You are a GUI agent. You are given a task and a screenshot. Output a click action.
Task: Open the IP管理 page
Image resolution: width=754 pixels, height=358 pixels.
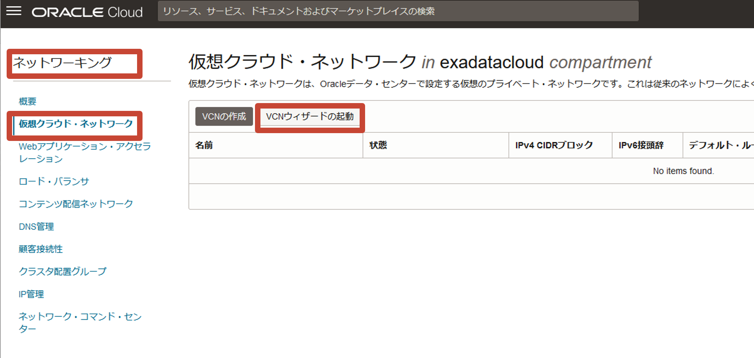31,294
